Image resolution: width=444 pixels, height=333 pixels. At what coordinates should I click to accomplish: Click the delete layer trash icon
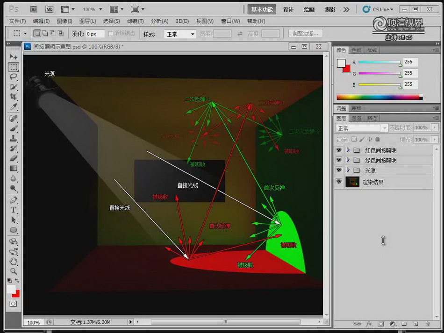coord(428,323)
